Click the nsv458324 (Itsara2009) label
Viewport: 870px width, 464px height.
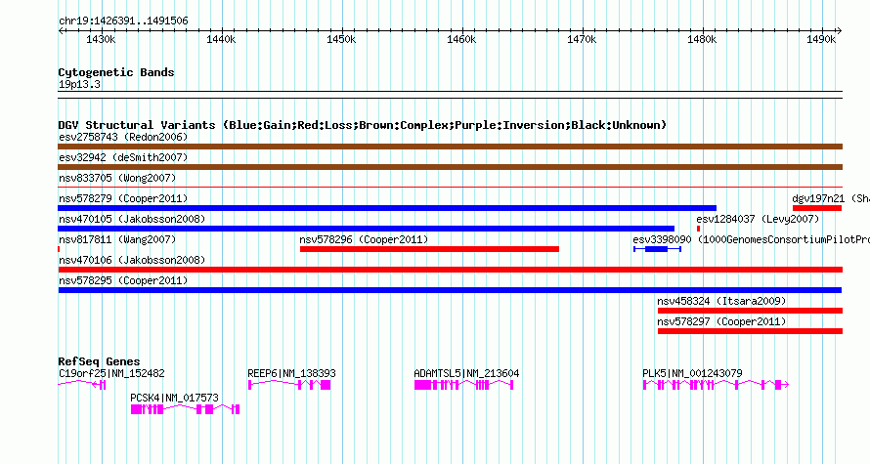click(x=721, y=302)
